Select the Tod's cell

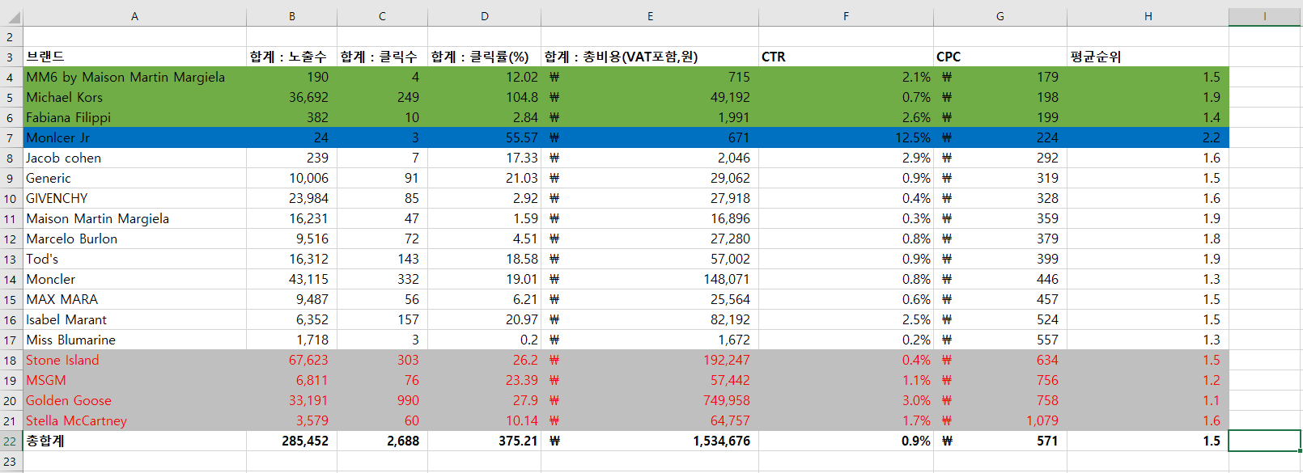pos(134,259)
